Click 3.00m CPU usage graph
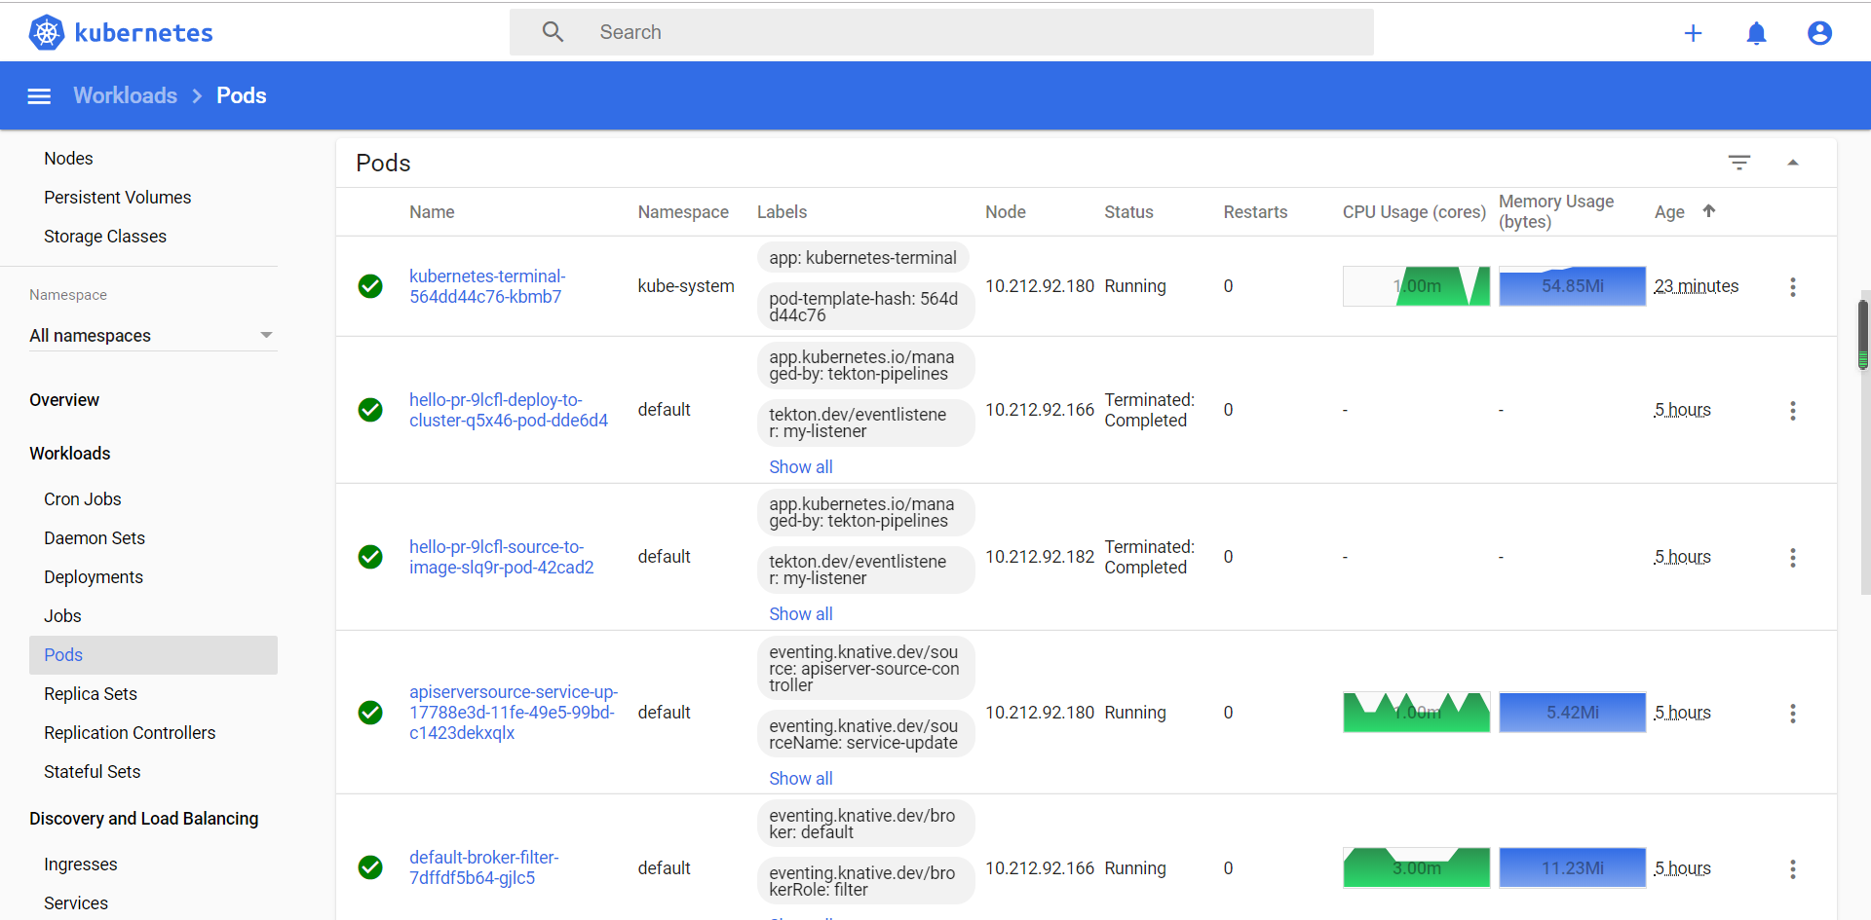The height and width of the screenshot is (920, 1871). point(1417,867)
